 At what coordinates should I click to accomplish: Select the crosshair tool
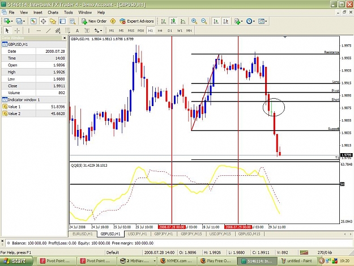coord(17,31)
